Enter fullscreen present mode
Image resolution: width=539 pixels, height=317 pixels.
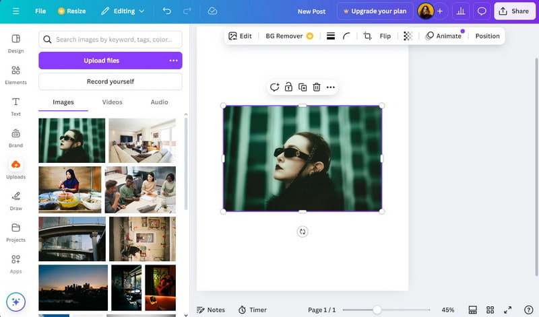(x=508, y=310)
